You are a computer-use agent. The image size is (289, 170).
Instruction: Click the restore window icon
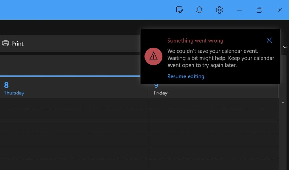pyautogui.click(x=259, y=10)
